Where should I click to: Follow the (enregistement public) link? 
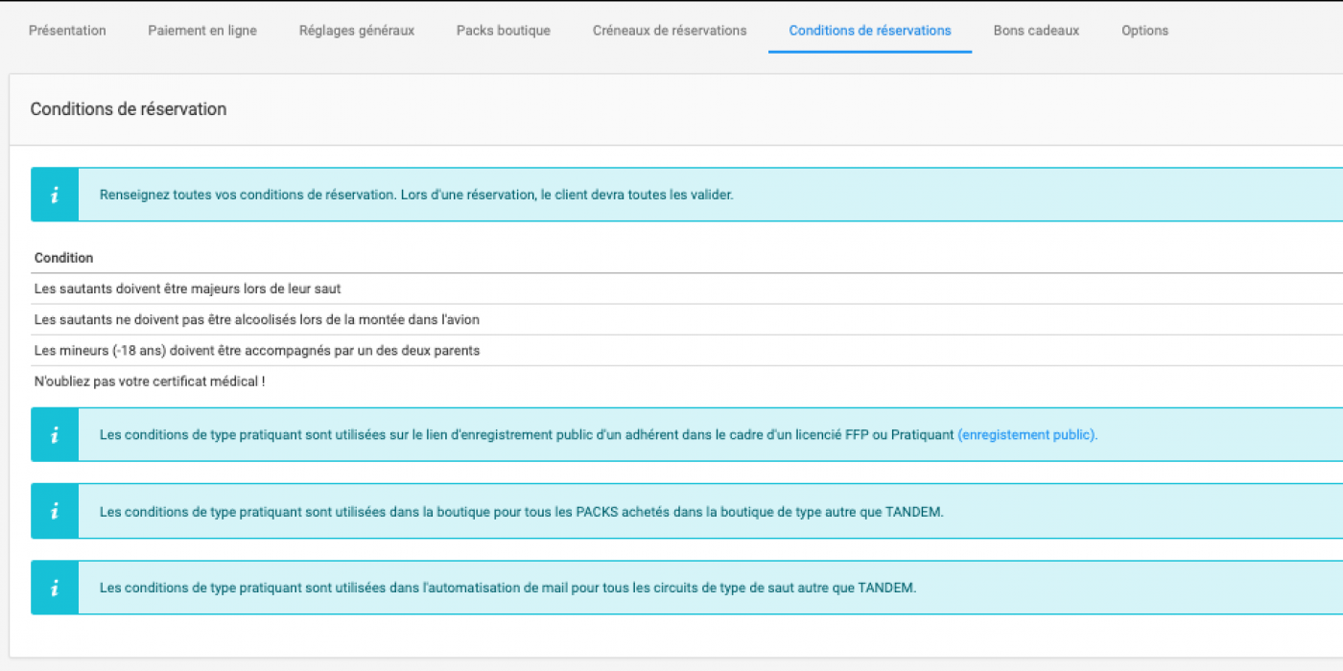pos(1027,434)
